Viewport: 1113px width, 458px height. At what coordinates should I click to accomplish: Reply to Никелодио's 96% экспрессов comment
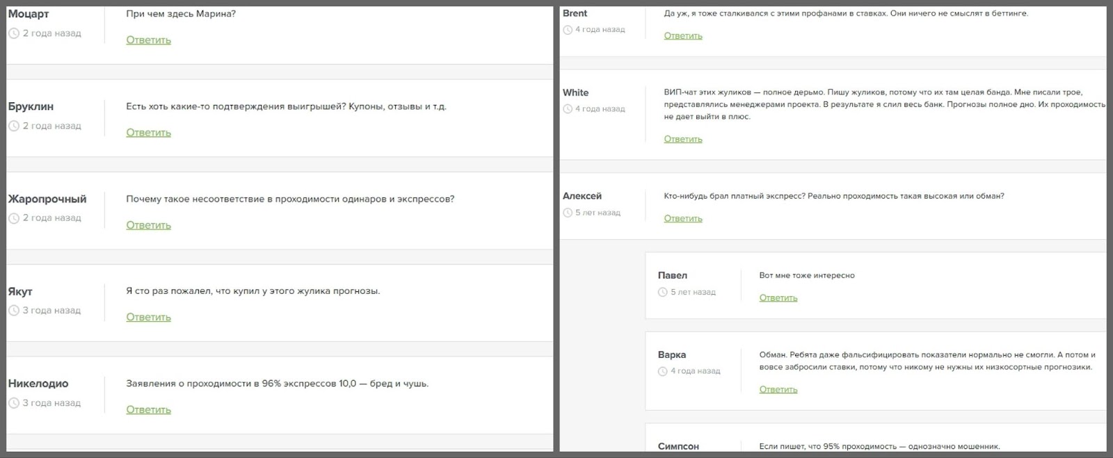click(x=148, y=410)
